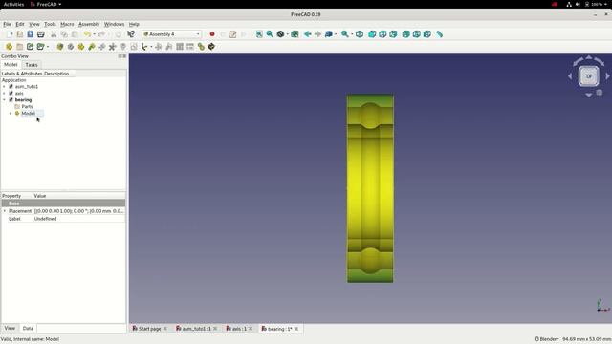Open the Windows menu
Image resolution: width=612 pixels, height=344 pixels.
[114, 24]
